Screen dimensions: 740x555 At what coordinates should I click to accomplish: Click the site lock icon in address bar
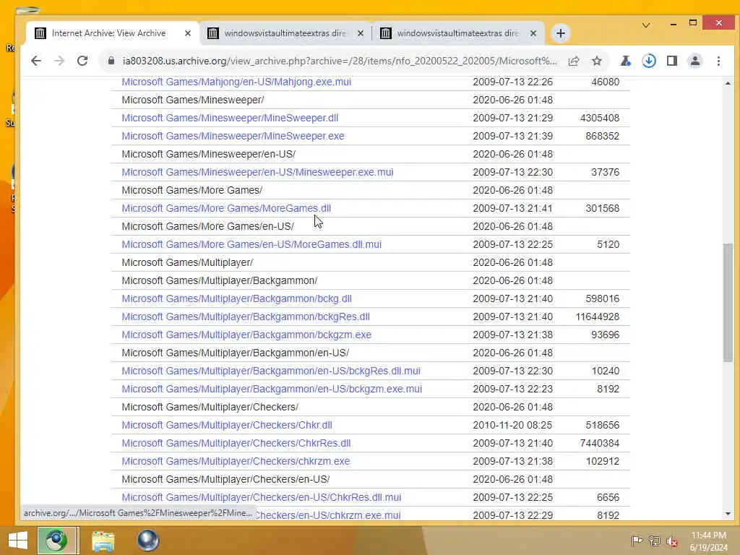click(x=111, y=61)
